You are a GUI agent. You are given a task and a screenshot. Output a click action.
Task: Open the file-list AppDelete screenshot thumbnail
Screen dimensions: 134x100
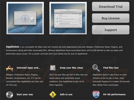[x=68, y=18]
